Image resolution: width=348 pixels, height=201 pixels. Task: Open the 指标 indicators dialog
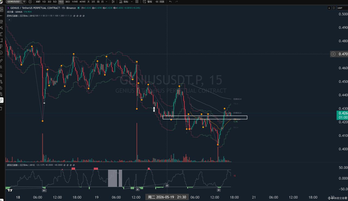click(x=124, y=2)
